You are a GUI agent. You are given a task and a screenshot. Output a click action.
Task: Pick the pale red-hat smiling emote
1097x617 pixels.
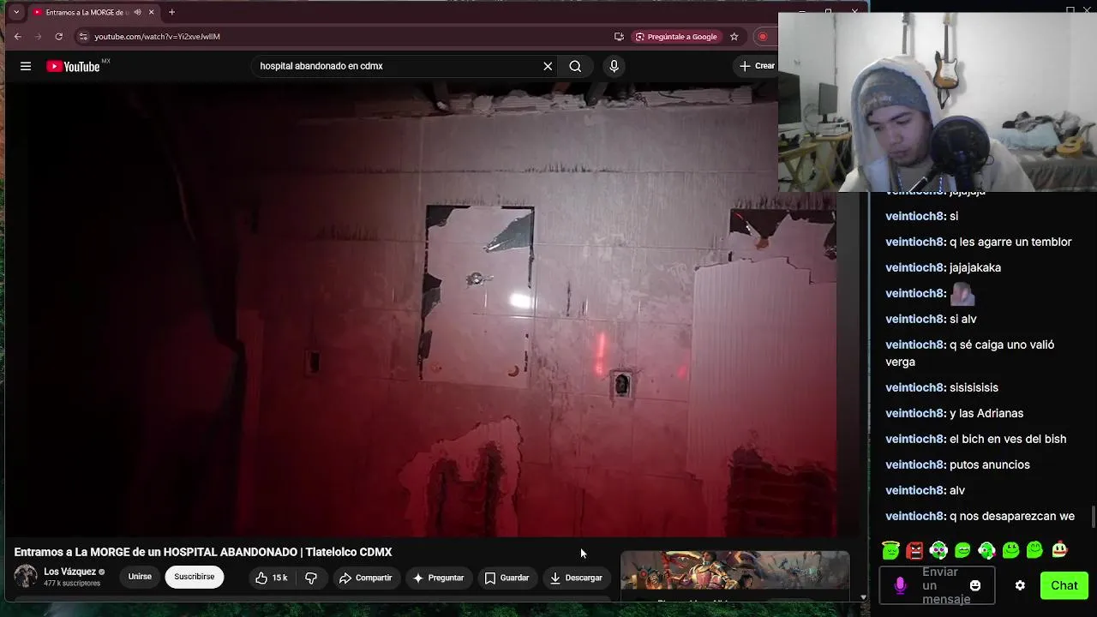point(1059,550)
